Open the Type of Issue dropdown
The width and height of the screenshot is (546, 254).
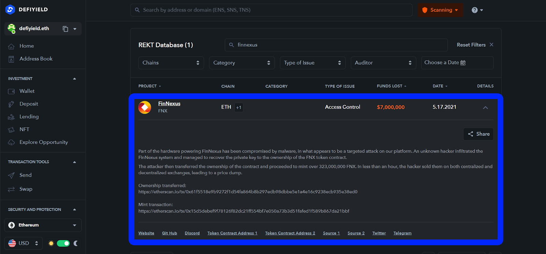click(x=313, y=63)
